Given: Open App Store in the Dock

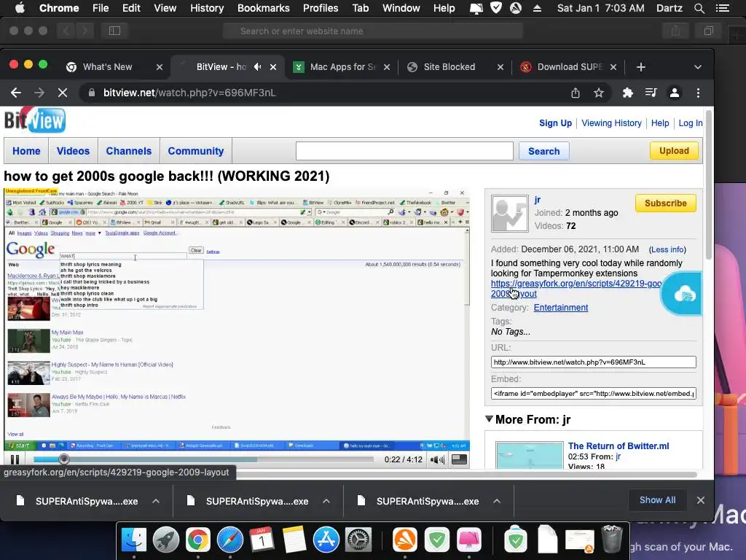Looking at the screenshot, I should point(326,540).
